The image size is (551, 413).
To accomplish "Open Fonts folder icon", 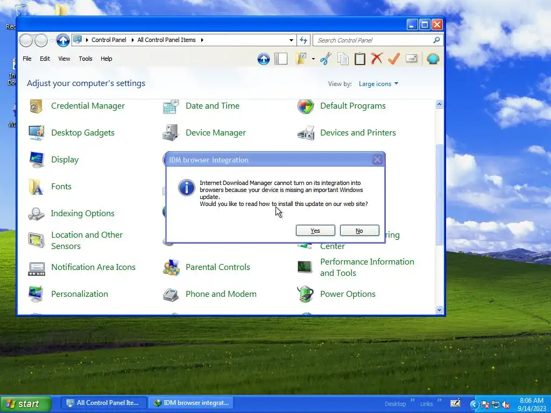I will pos(36,187).
